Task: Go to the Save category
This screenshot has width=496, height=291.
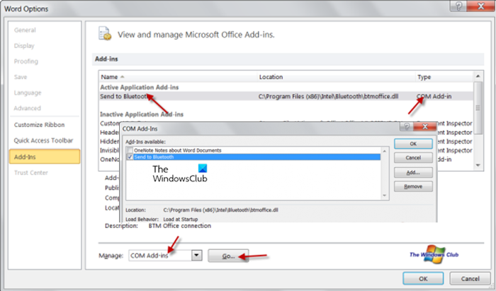Action: pos(21,77)
